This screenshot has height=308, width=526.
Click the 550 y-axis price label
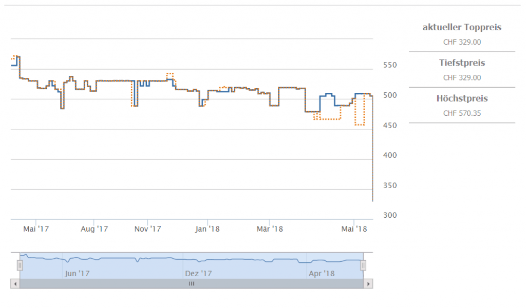(x=390, y=66)
